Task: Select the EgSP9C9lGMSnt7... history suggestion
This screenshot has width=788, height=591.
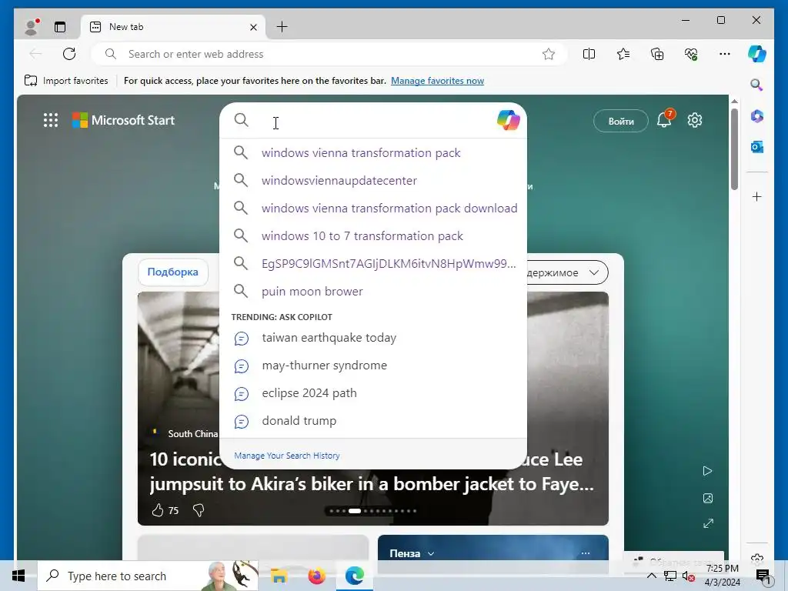Action: [x=373, y=263]
